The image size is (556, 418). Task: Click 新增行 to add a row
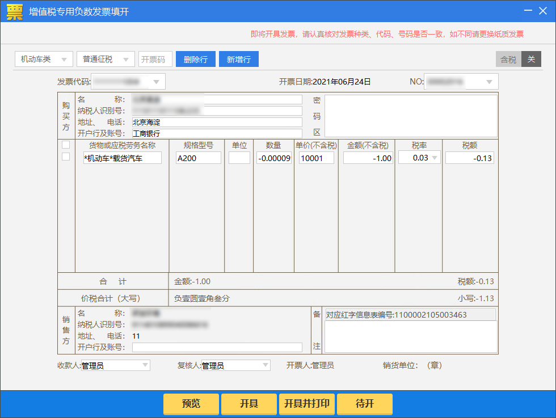point(239,59)
